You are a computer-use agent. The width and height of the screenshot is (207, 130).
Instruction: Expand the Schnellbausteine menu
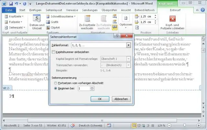pos(61,16)
